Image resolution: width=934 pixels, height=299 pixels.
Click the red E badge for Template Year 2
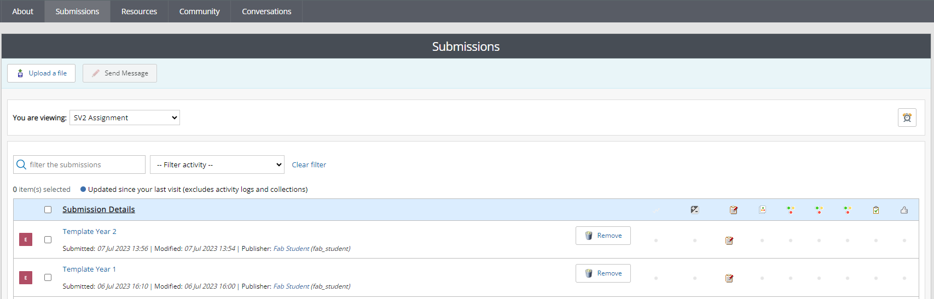click(x=26, y=239)
